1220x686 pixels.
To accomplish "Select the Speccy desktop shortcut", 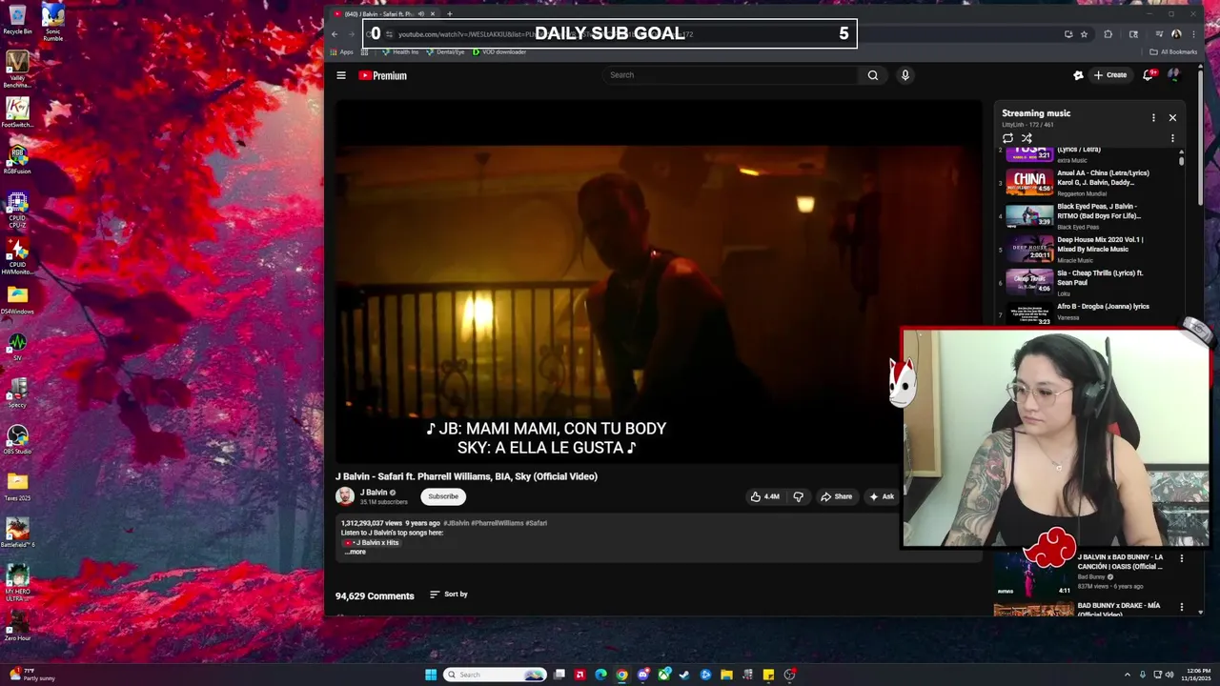I will coord(17,393).
